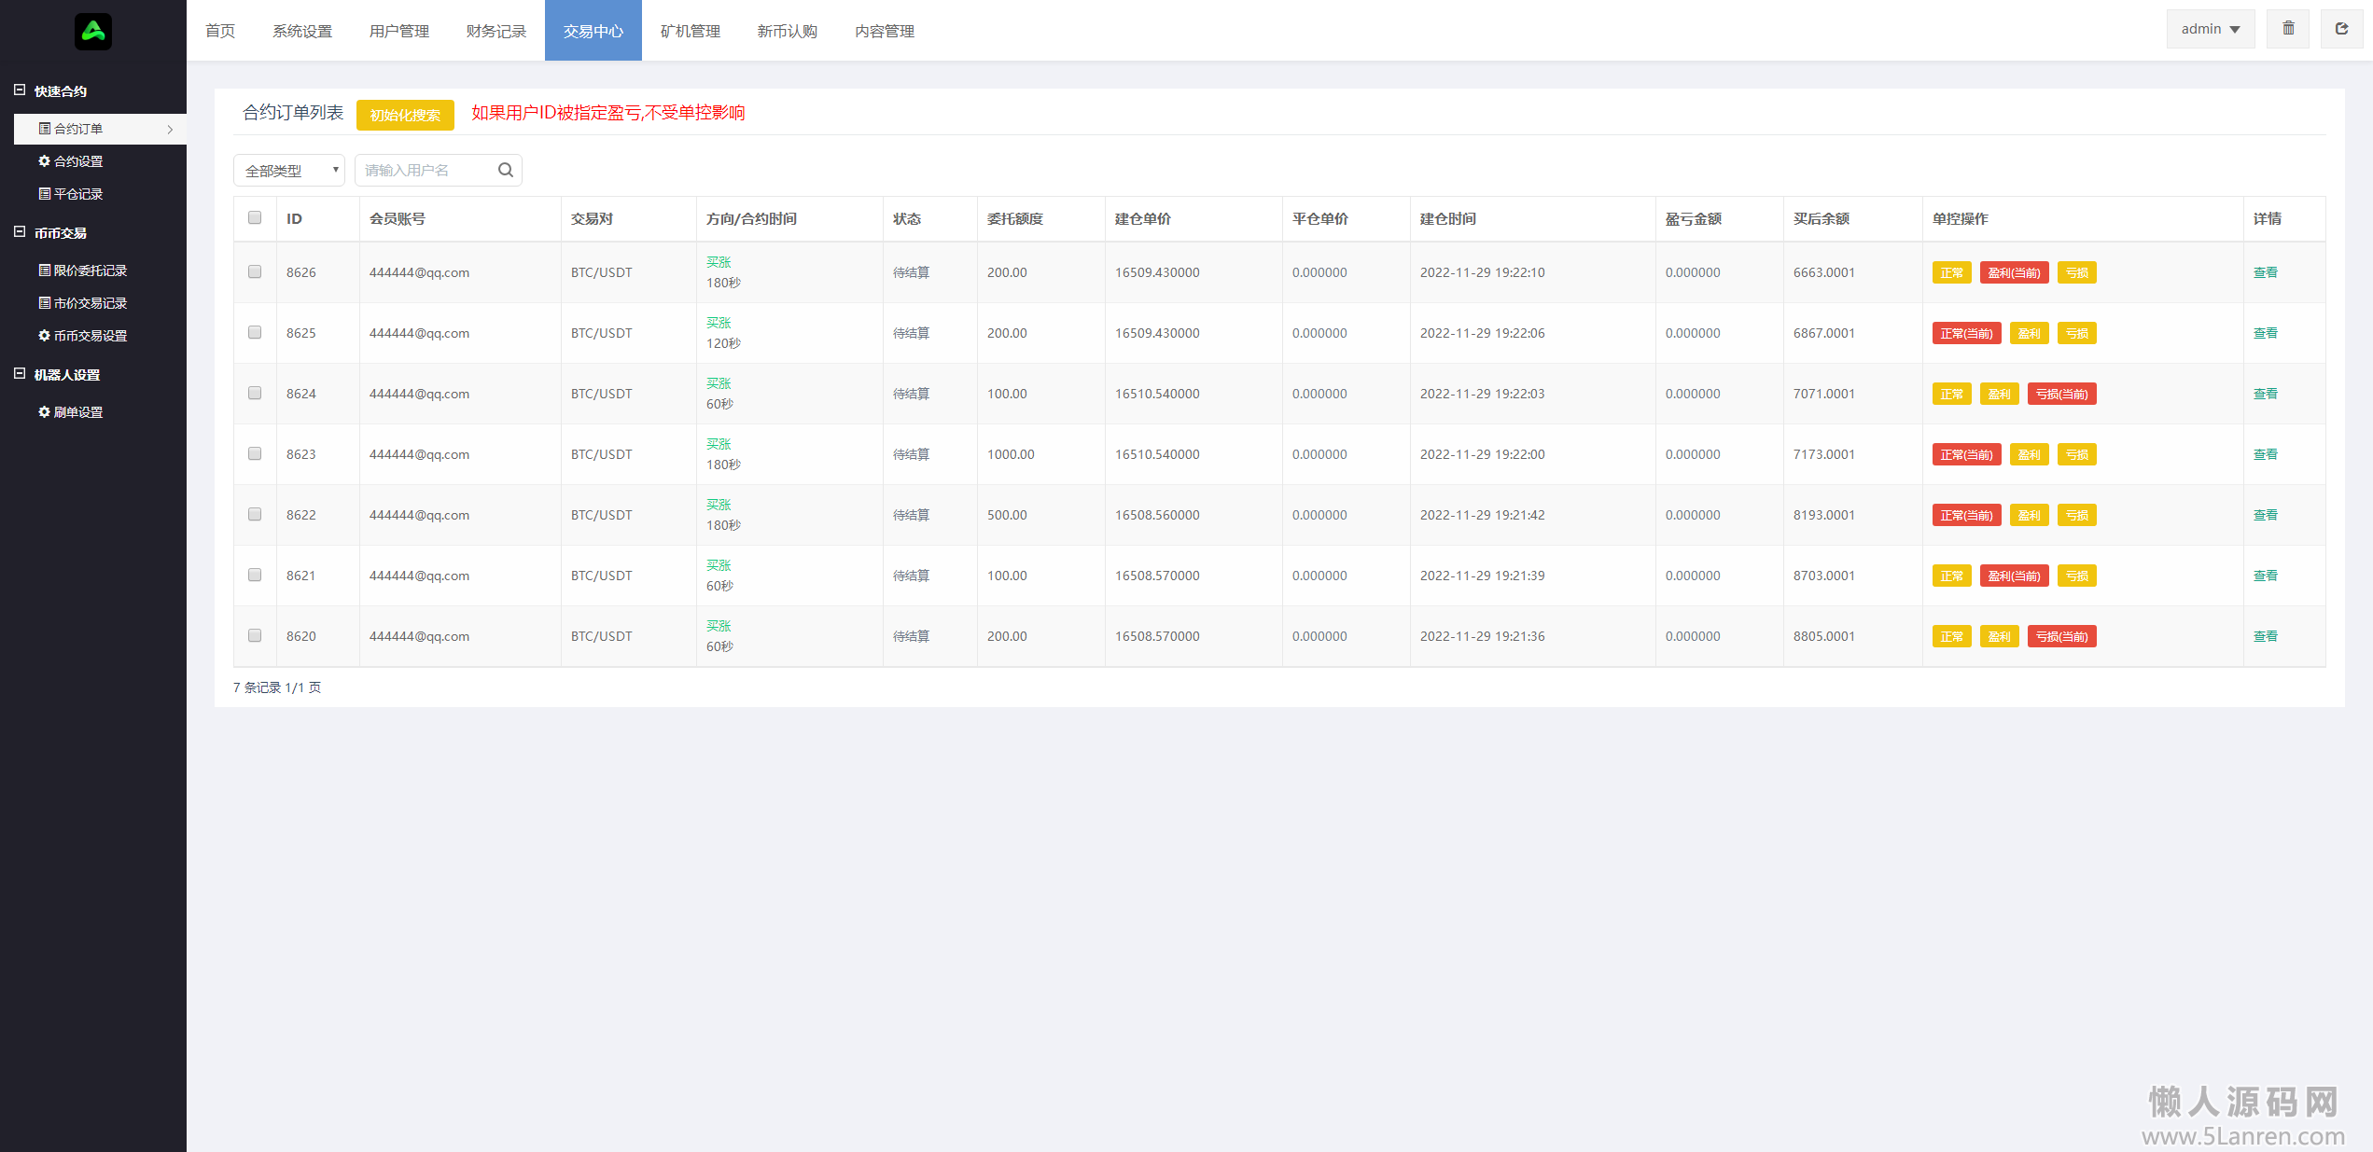Viewport: 2373px width, 1152px height.
Task: Click the logout icon at top right
Action: 2341,29
